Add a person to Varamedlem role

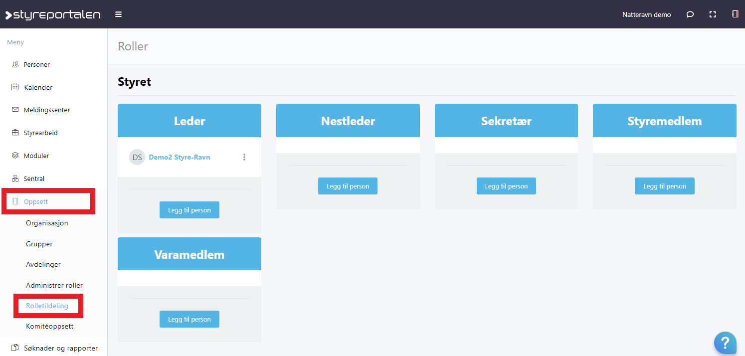189,319
